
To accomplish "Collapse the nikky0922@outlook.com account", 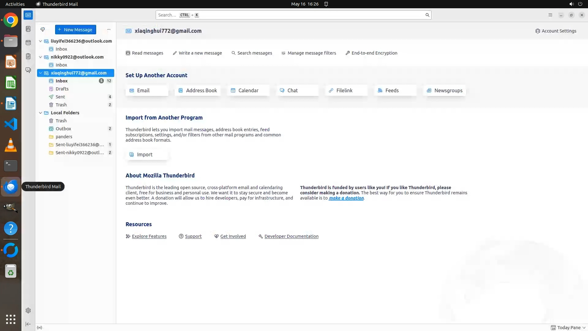I will [40, 57].
